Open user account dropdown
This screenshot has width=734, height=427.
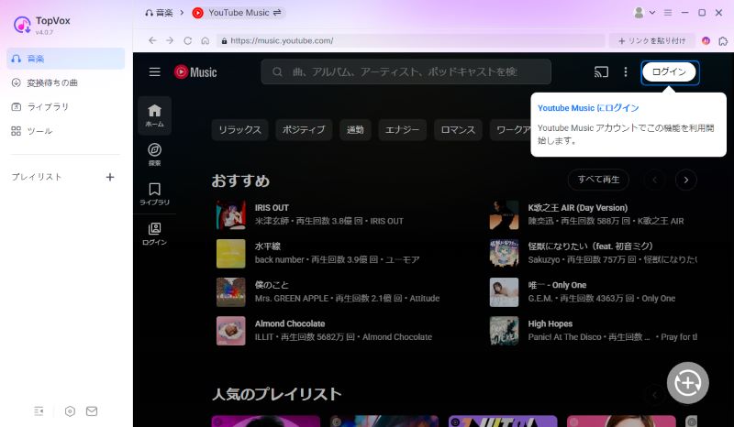click(x=644, y=13)
